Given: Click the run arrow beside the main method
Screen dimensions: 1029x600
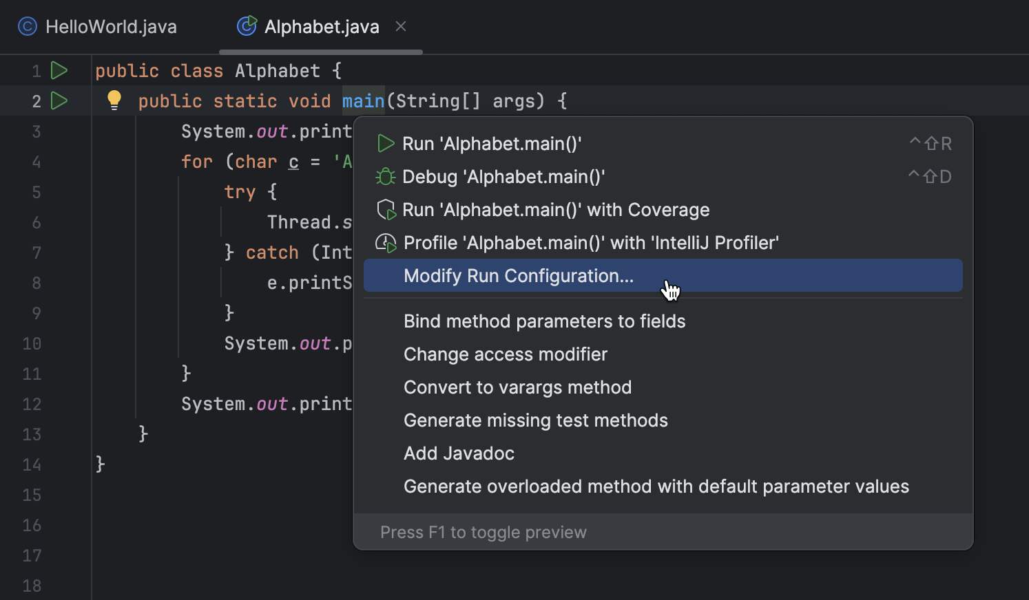Looking at the screenshot, I should [x=59, y=100].
